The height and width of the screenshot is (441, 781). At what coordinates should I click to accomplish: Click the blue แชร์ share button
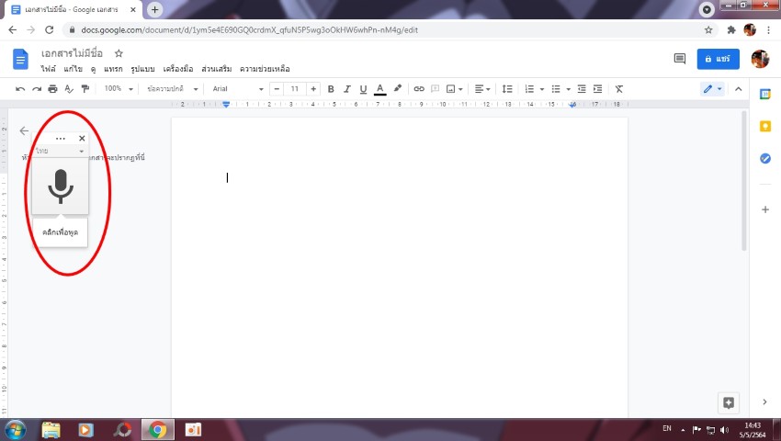coord(718,59)
